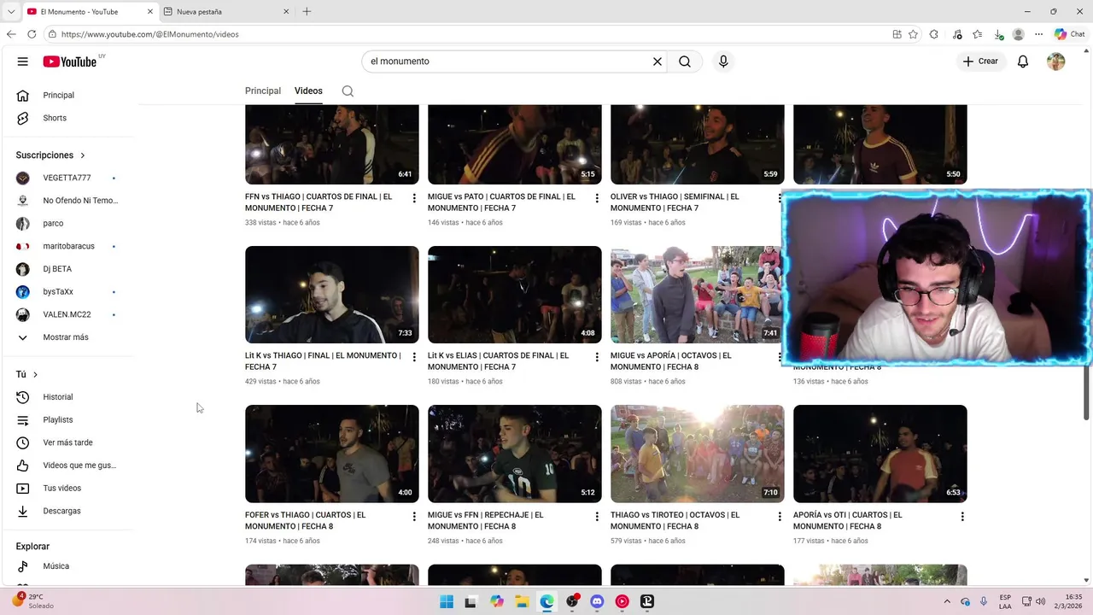Play FFN vs THIAGO thumbnail 6:41
1093x615 pixels.
(332, 144)
